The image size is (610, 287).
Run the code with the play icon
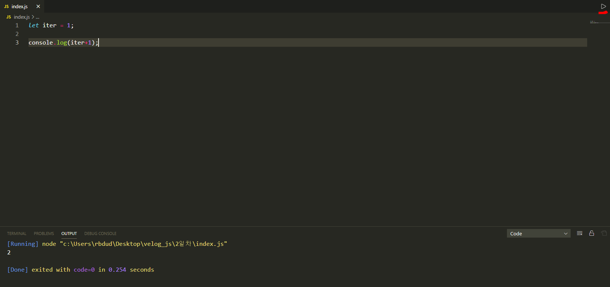click(x=603, y=6)
